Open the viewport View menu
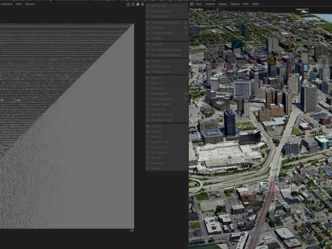The width and height of the screenshot is (332, 249). coord(199,4)
